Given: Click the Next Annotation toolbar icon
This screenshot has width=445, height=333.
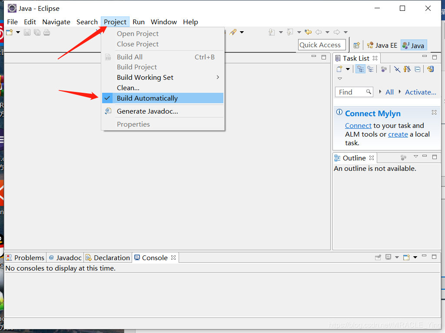Looking at the screenshot, I should coord(272,32).
